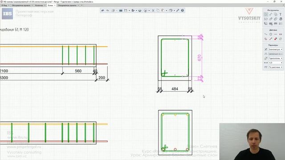Click the Cut scissors icon

153,11
